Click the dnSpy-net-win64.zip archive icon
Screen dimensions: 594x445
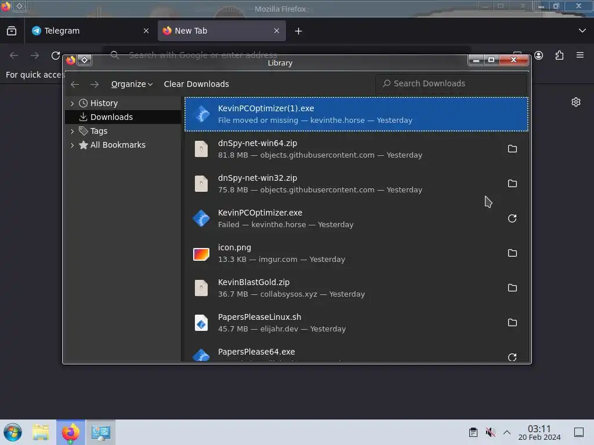pos(201,149)
